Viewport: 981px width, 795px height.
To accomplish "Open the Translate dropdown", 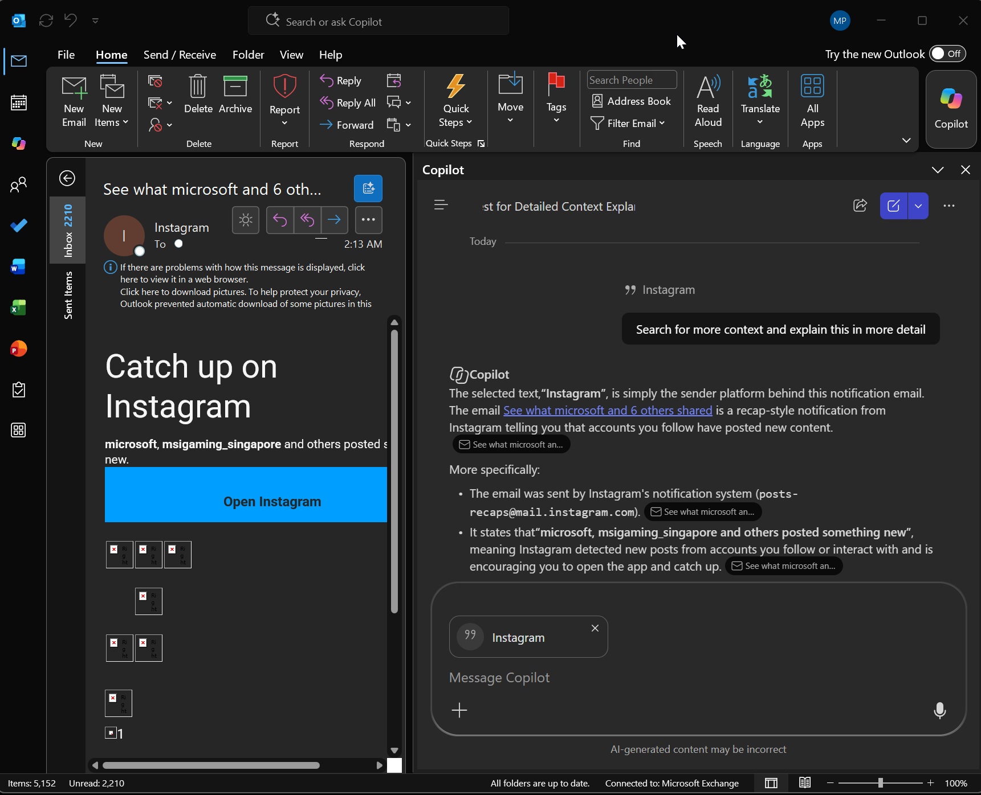I will 760,122.
